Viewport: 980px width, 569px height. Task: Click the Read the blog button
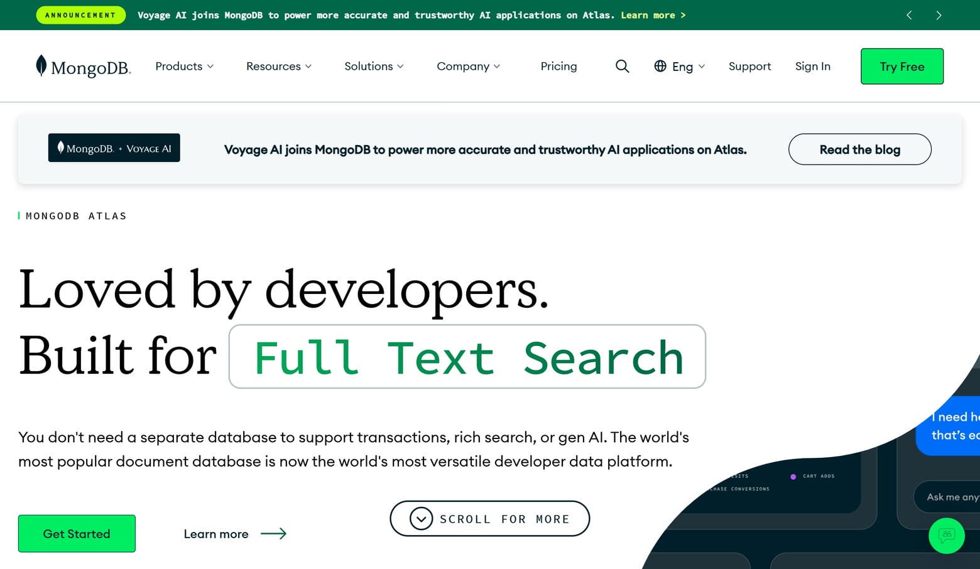860,149
